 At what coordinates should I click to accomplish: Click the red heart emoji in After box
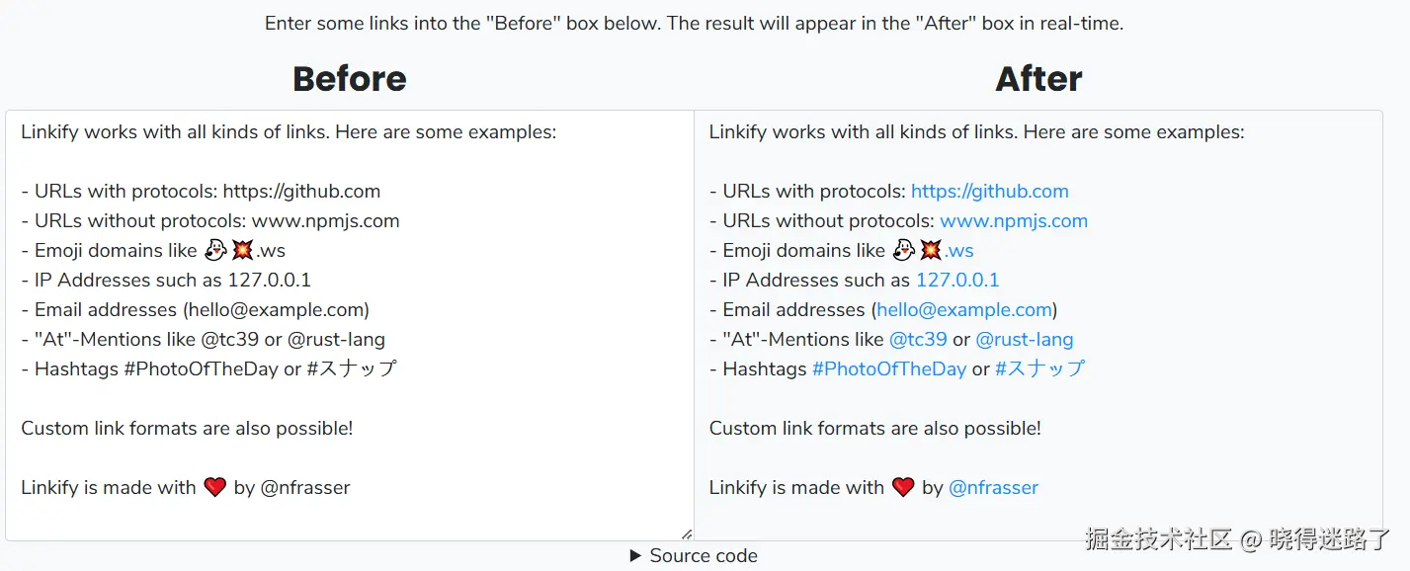pos(903,488)
